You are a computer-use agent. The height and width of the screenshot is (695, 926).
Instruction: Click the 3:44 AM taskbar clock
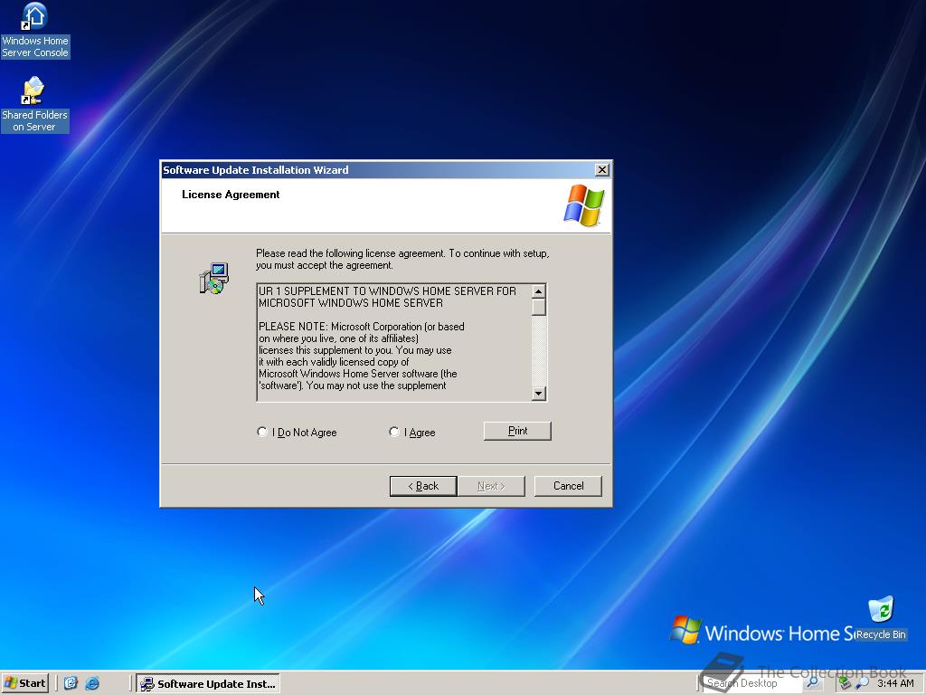[894, 683]
